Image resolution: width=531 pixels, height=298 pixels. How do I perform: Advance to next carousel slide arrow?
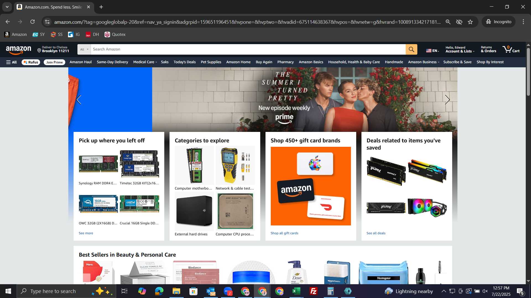click(447, 100)
